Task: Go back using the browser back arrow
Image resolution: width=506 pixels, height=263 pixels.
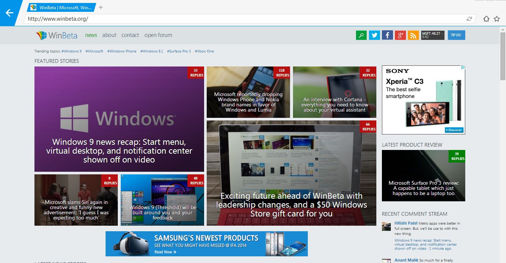Action: click(x=9, y=13)
